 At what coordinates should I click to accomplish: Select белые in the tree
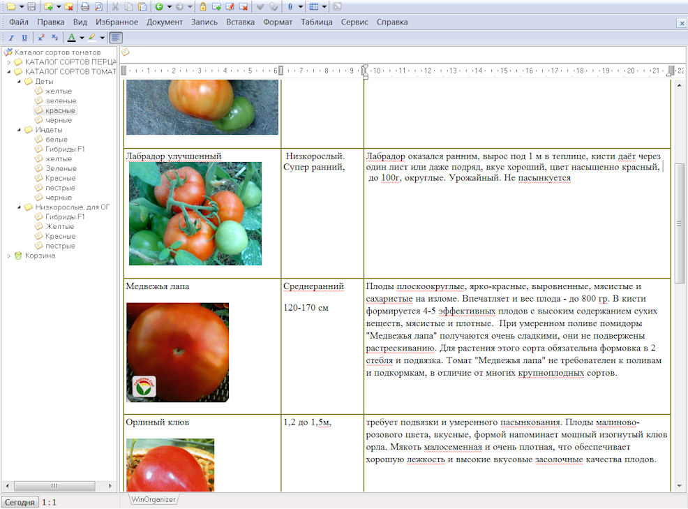coord(57,140)
